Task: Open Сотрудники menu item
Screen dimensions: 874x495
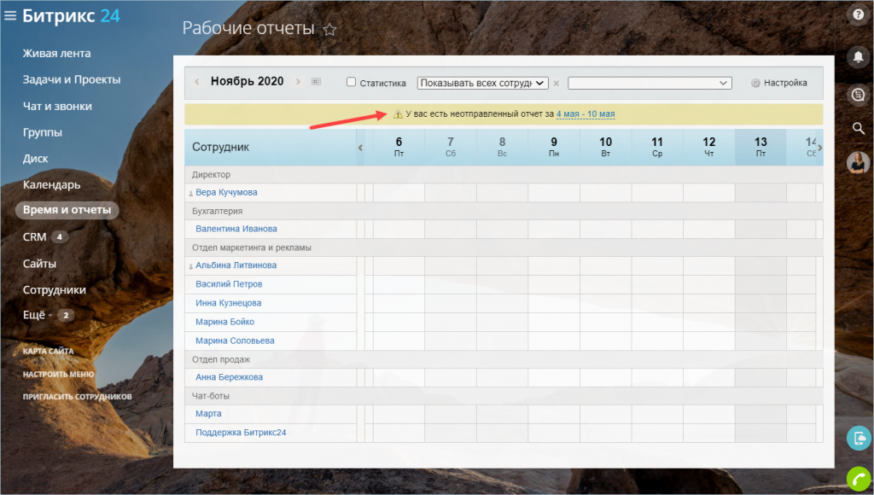Action: click(x=54, y=290)
